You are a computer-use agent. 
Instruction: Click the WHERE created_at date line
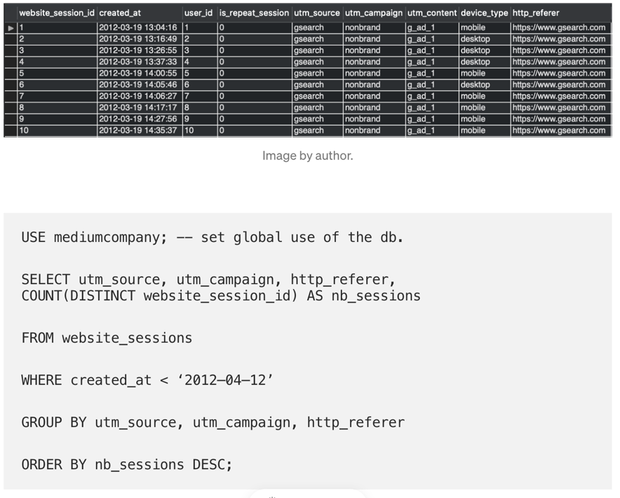pyautogui.click(x=147, y=380)
